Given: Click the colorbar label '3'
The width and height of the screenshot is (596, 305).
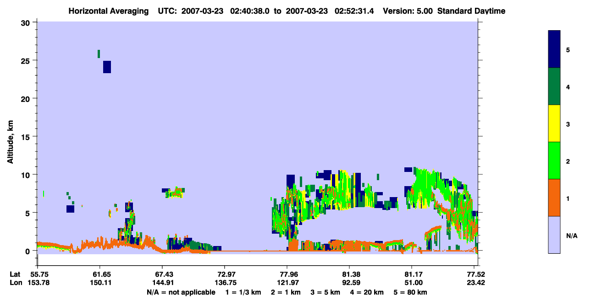Looking at the screenshot, I should (568, 123).
